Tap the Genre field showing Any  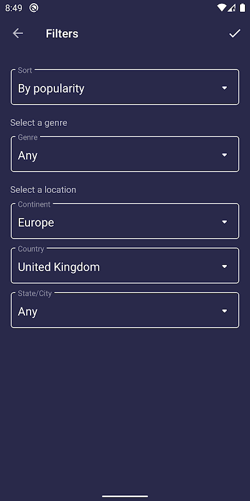(x=125, y=154)
